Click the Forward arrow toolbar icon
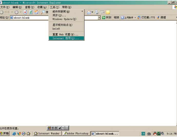 (16, 12)
